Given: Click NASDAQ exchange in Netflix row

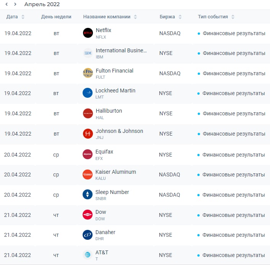Looking at the screenshot, I should tap(170, 33).
